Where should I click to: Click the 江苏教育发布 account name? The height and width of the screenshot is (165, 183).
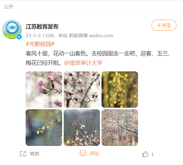pyautogui.click(x=42, y=27)
